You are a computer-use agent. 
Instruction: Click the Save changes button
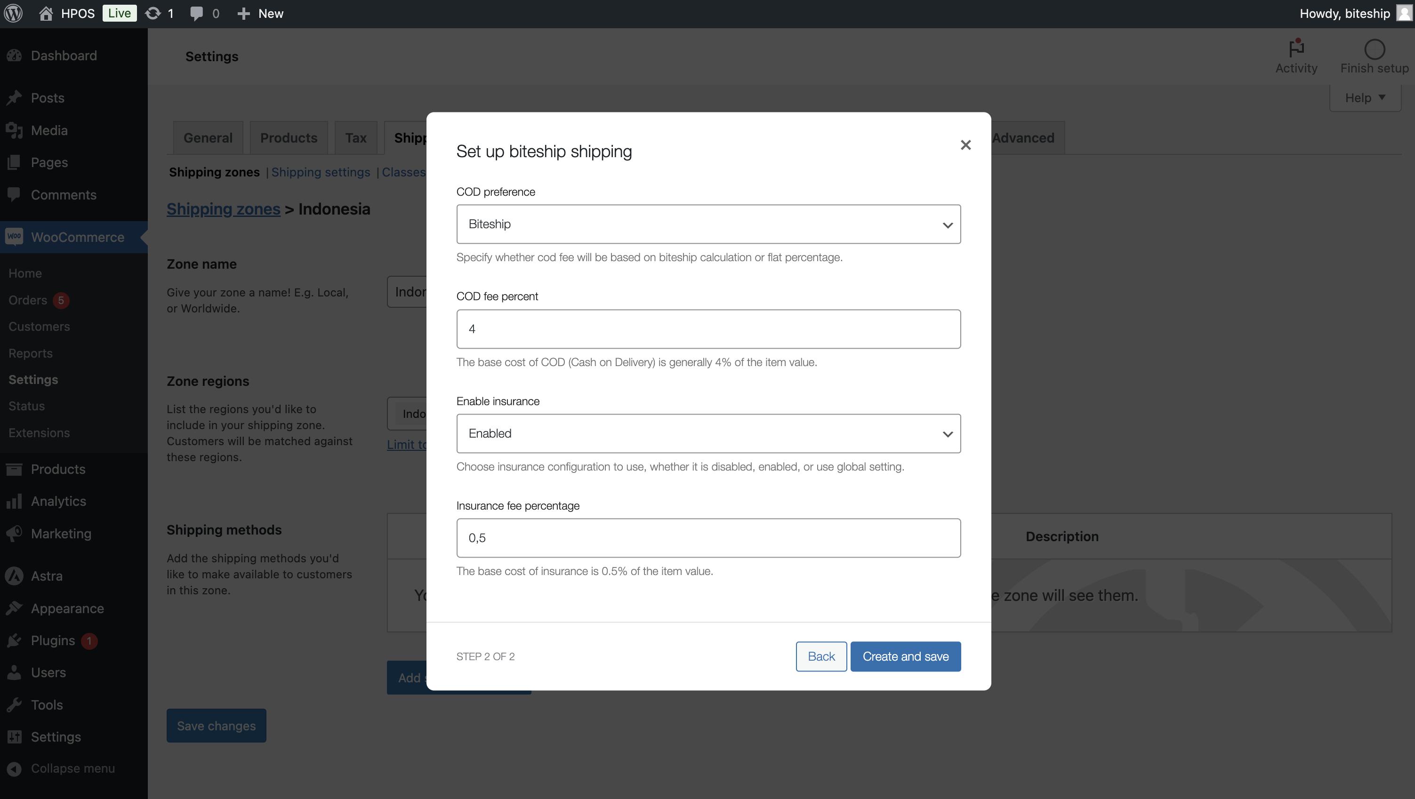point(217,726)
